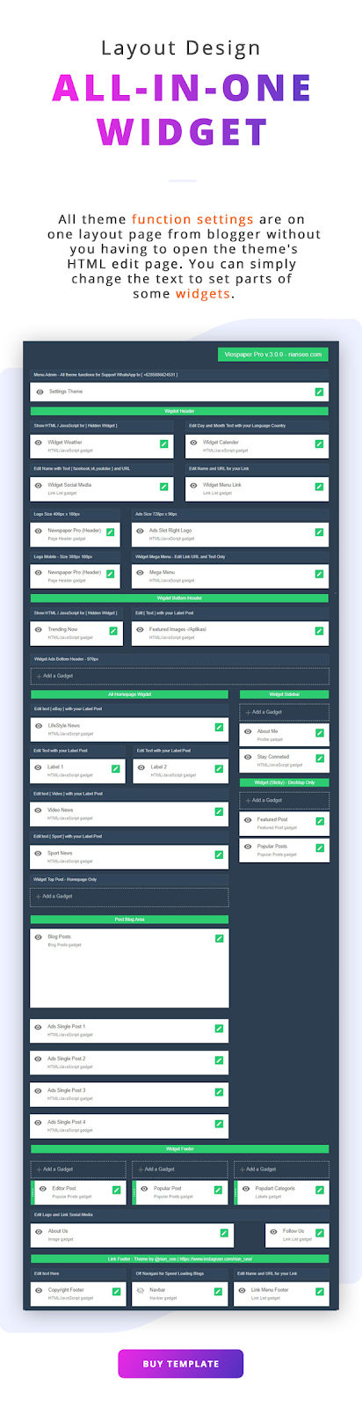Screen dimensions: 362x1408
Task: Click the Viospaper Pro v.3.0.0 button
Action: 273,355
